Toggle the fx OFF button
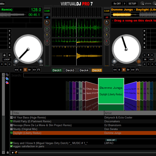This screenshot has width=156, height=156. tap(117, 4)
